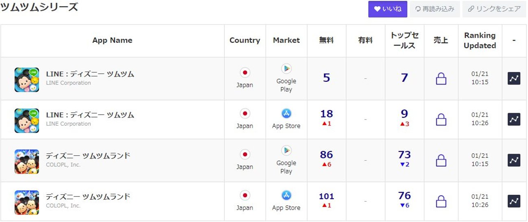This screenshot has width=528, height=222.
Task: Open the ranking chart icon for the row ranked 101 free
Action: point(514,201)
